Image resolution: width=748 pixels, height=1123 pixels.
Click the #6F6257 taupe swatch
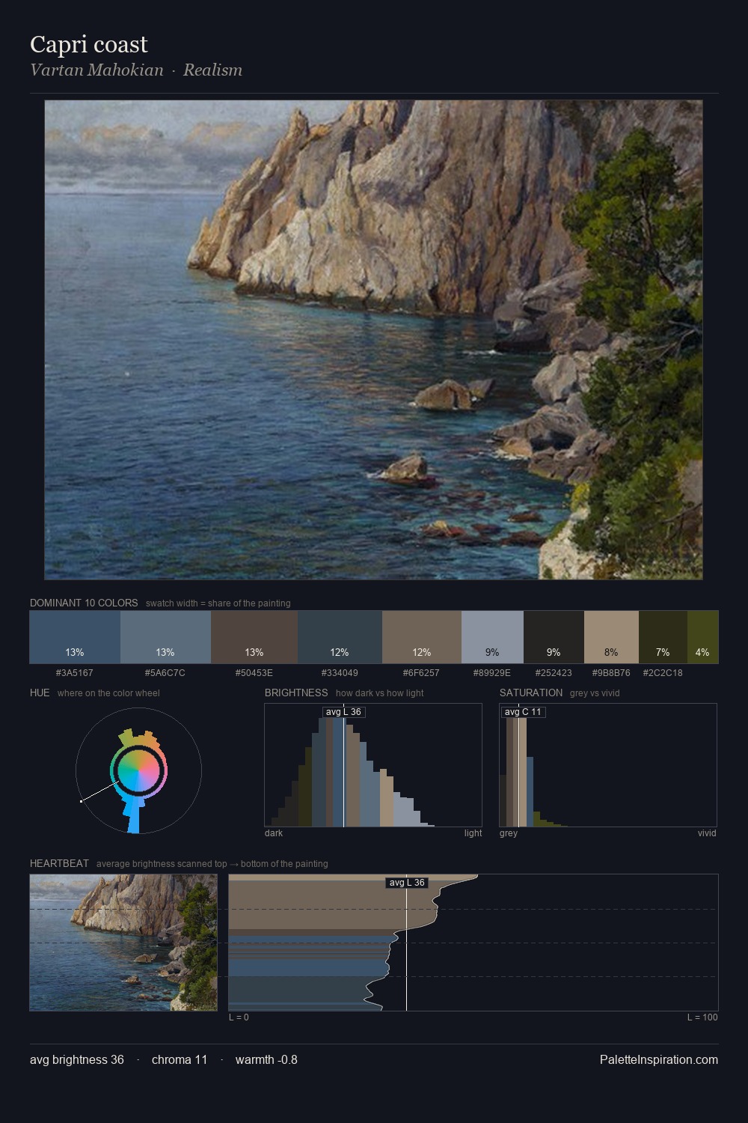point(422,637)
